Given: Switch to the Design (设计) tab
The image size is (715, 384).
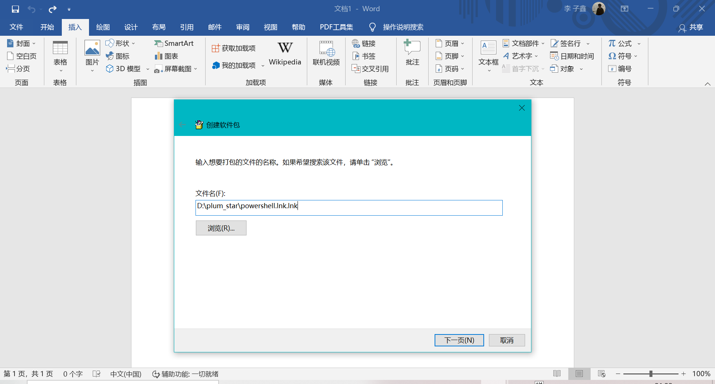Looking at the screenshot, I should coord(131,27).
